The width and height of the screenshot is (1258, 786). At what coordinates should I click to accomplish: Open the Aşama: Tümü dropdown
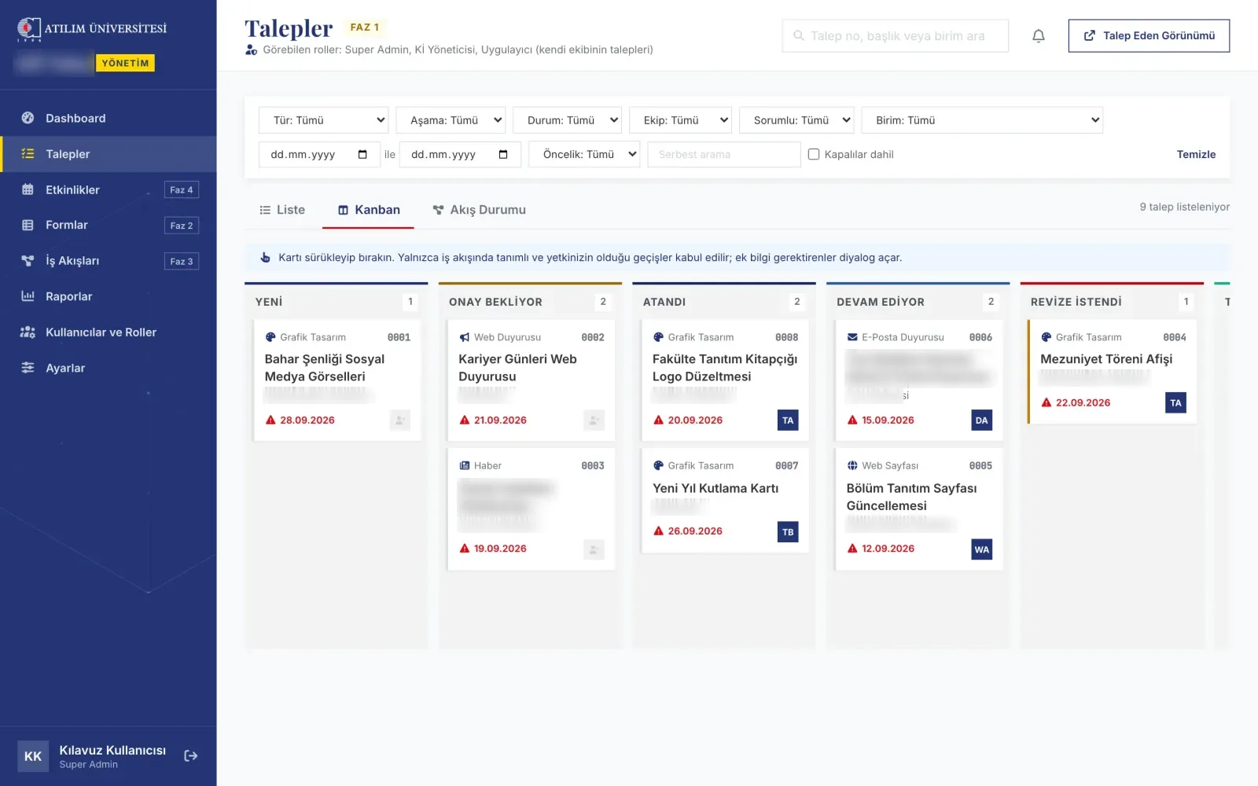[451, 120]
